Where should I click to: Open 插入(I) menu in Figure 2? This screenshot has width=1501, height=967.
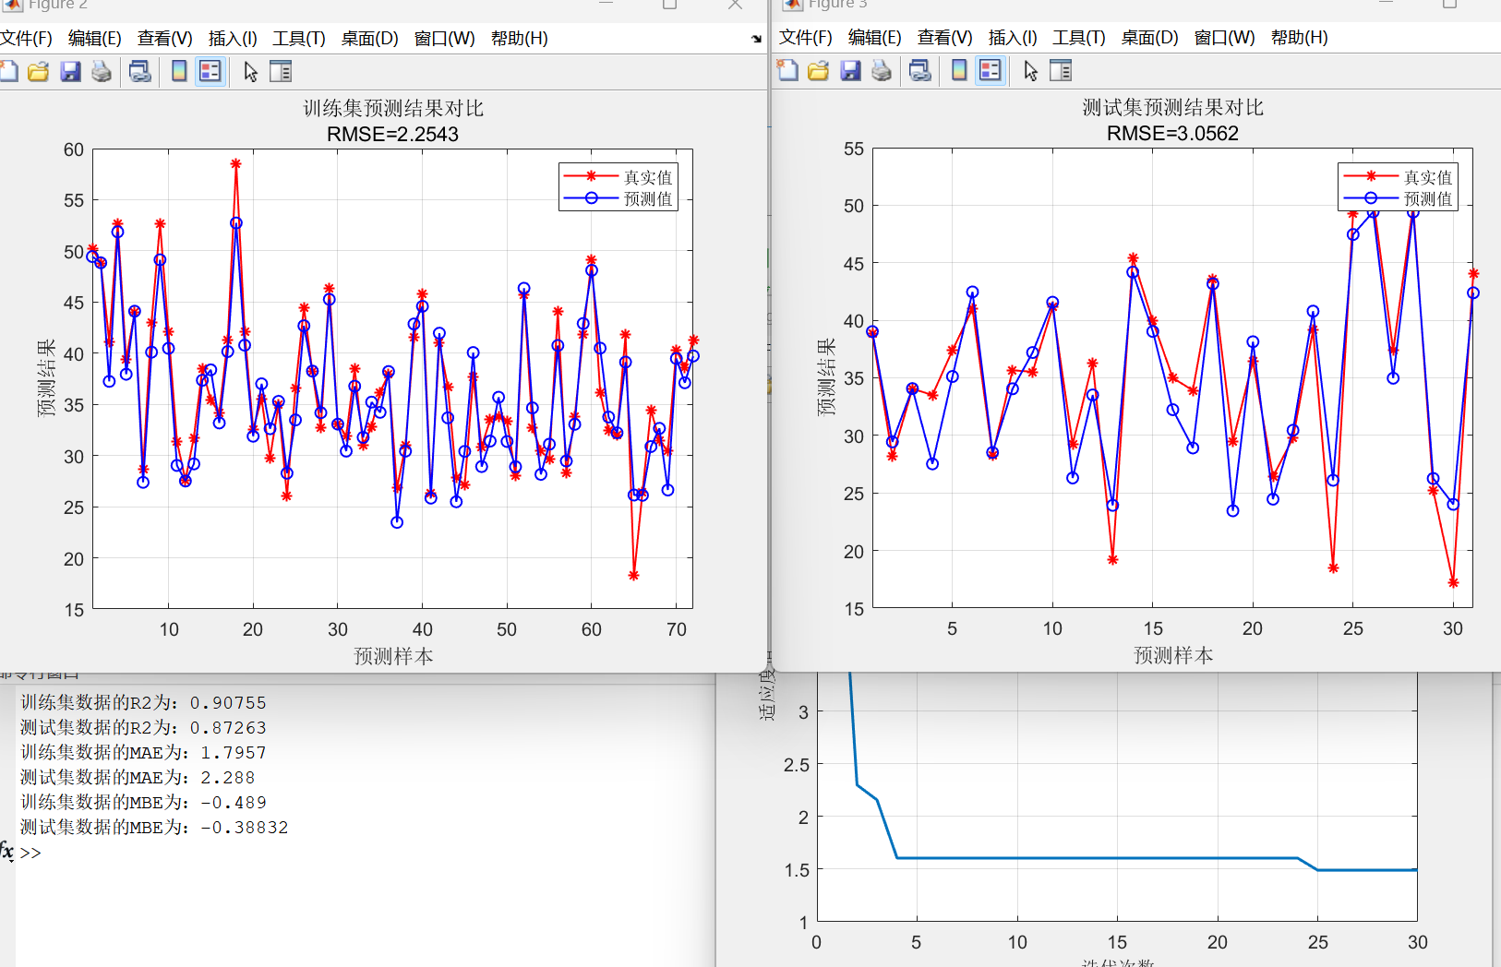233,38
